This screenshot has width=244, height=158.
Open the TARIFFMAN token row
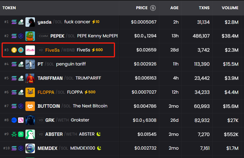tap(50, 78)
